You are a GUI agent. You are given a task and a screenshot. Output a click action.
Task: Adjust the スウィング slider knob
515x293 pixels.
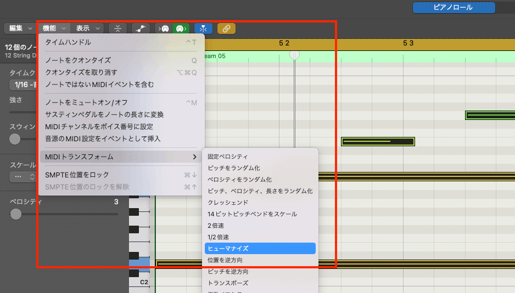pyautogui.click(x=15, y=139)
